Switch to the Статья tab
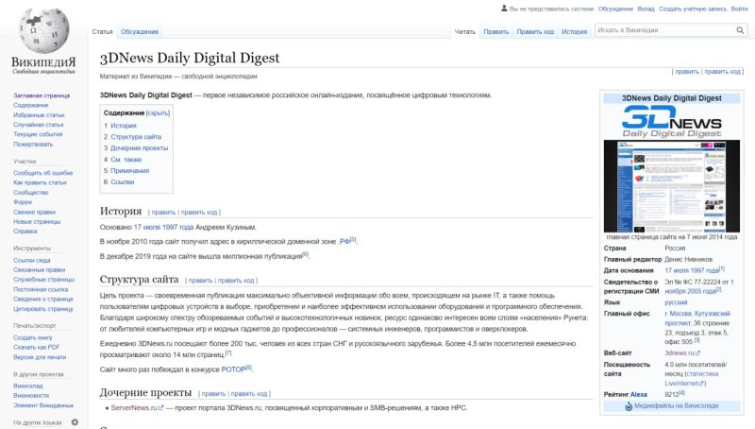755x429 pixels. pyautogui.click(x=102, y=32)
